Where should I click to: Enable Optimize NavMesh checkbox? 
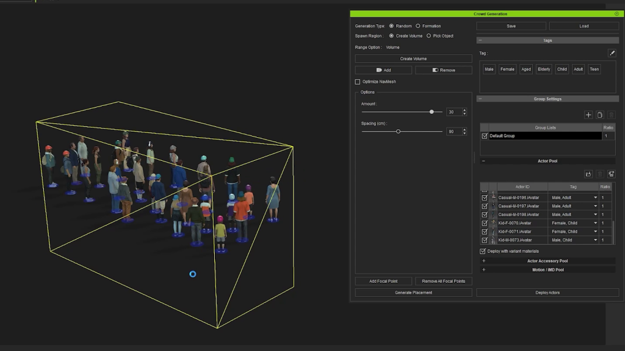358,82
